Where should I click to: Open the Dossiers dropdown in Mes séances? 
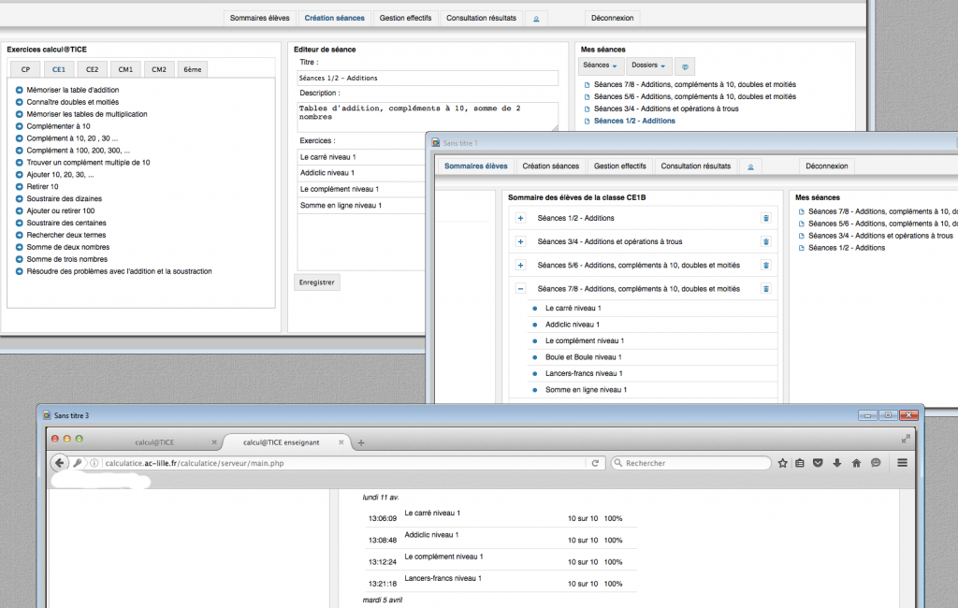click(647, 66)
